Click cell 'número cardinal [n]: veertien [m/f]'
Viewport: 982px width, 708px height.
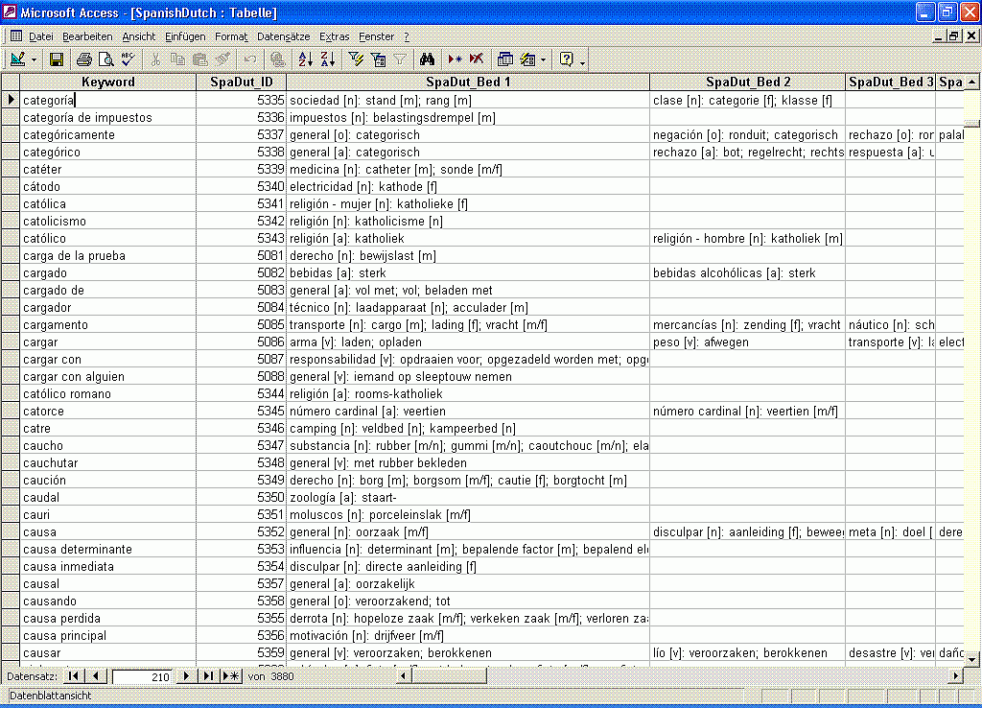click(748, 411)
